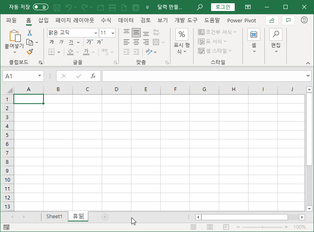Click the cell borders icon
The image size is (314, 232).
[52, 52]
